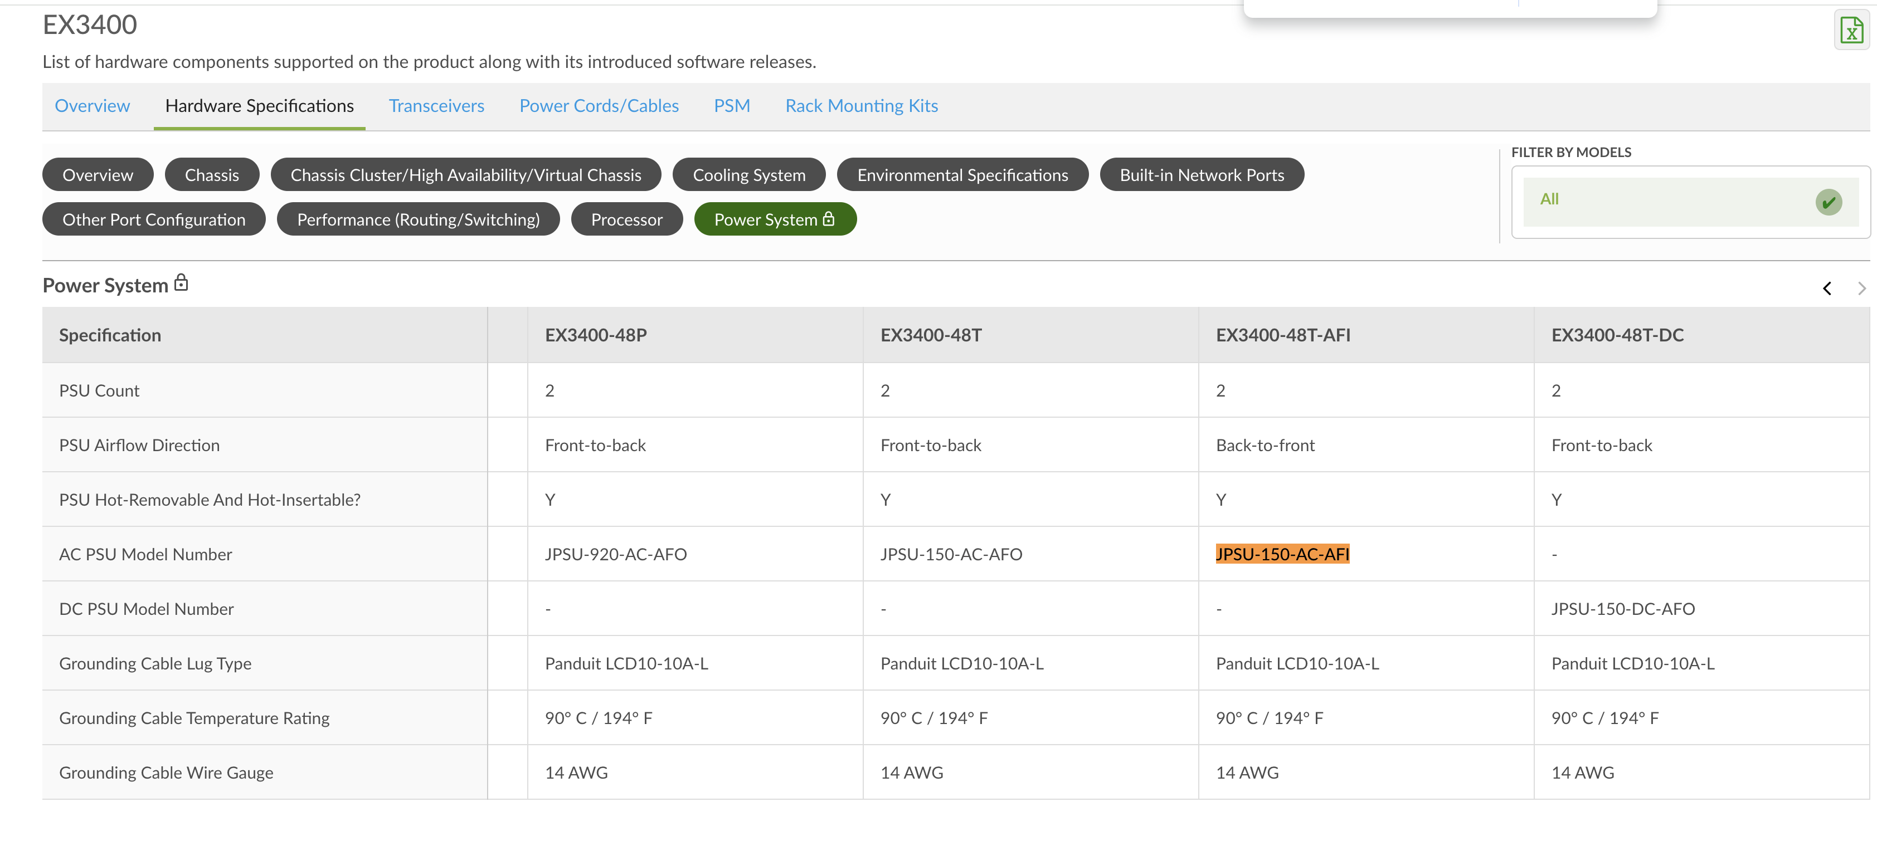Select All in the models filter
This screenshot has height=841, width=1877.
point(1690,202)
